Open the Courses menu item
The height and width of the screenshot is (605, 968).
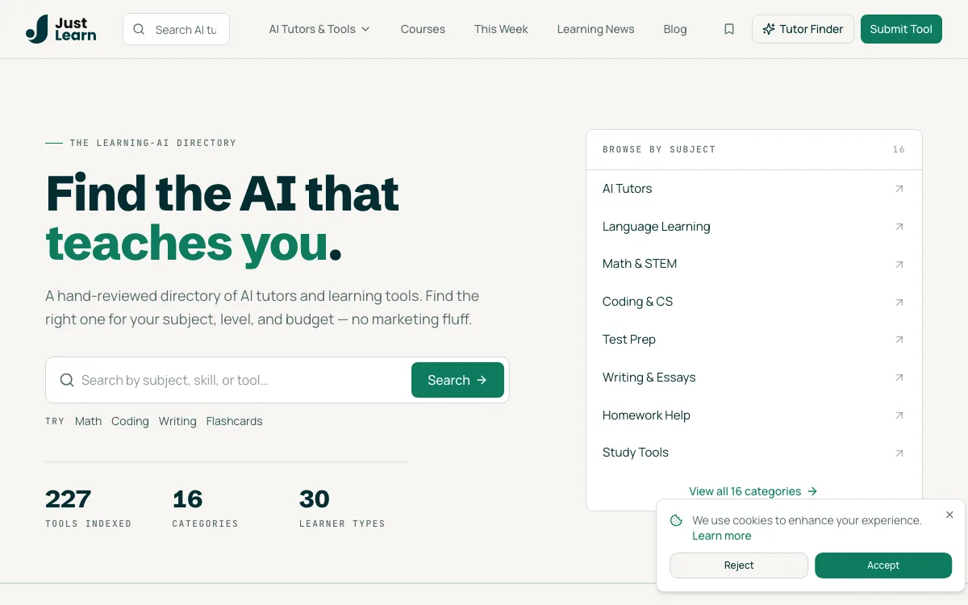pos(423,29)
